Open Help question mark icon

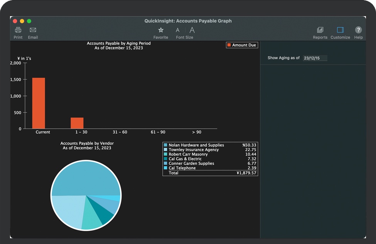(358, 30)
